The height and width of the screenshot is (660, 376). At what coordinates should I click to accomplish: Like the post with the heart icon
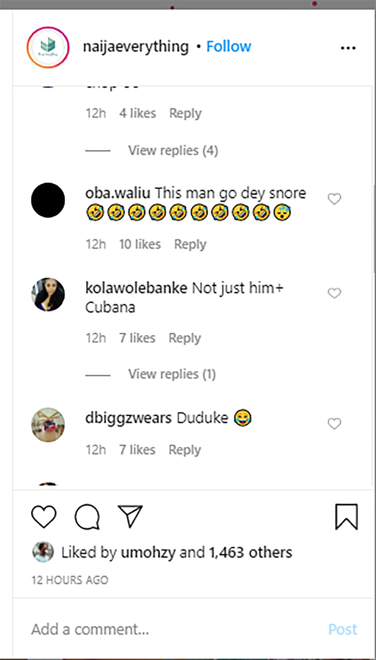click(x=43, y=517)
